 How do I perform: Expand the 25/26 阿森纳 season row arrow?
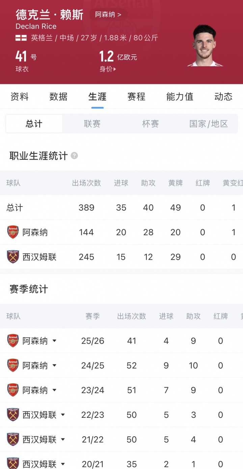54,341
